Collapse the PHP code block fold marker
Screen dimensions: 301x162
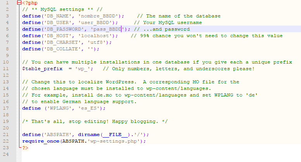[19, 3]
